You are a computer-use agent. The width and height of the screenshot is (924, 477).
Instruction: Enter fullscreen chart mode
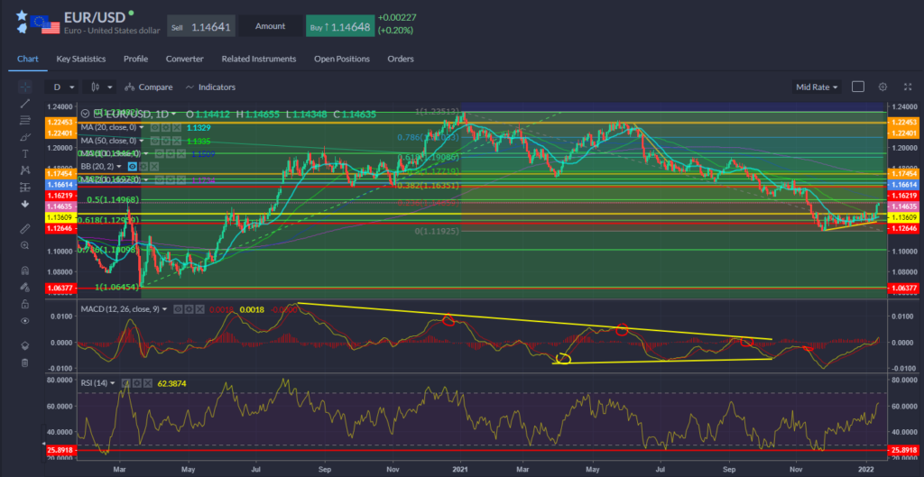coord(905,87)
